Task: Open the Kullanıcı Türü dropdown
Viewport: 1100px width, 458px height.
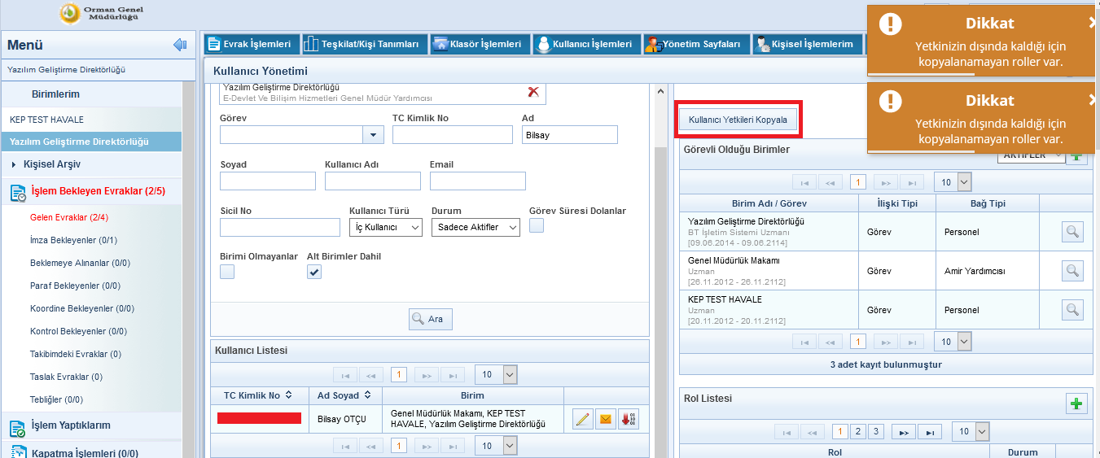Action: (x=386, y=227)
